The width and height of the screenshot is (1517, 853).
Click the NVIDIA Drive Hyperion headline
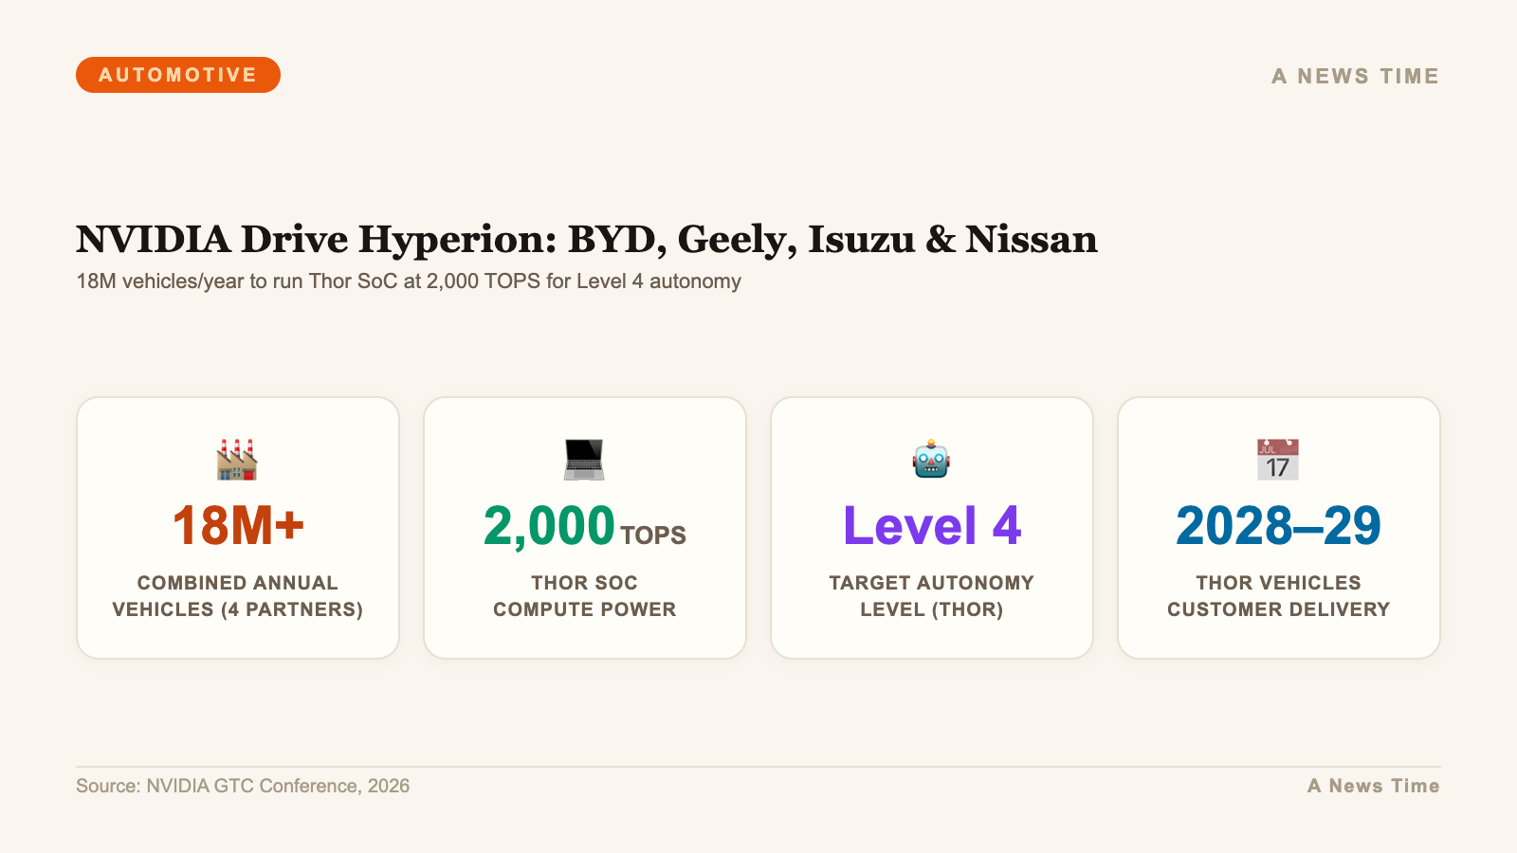tap(586, 240)
